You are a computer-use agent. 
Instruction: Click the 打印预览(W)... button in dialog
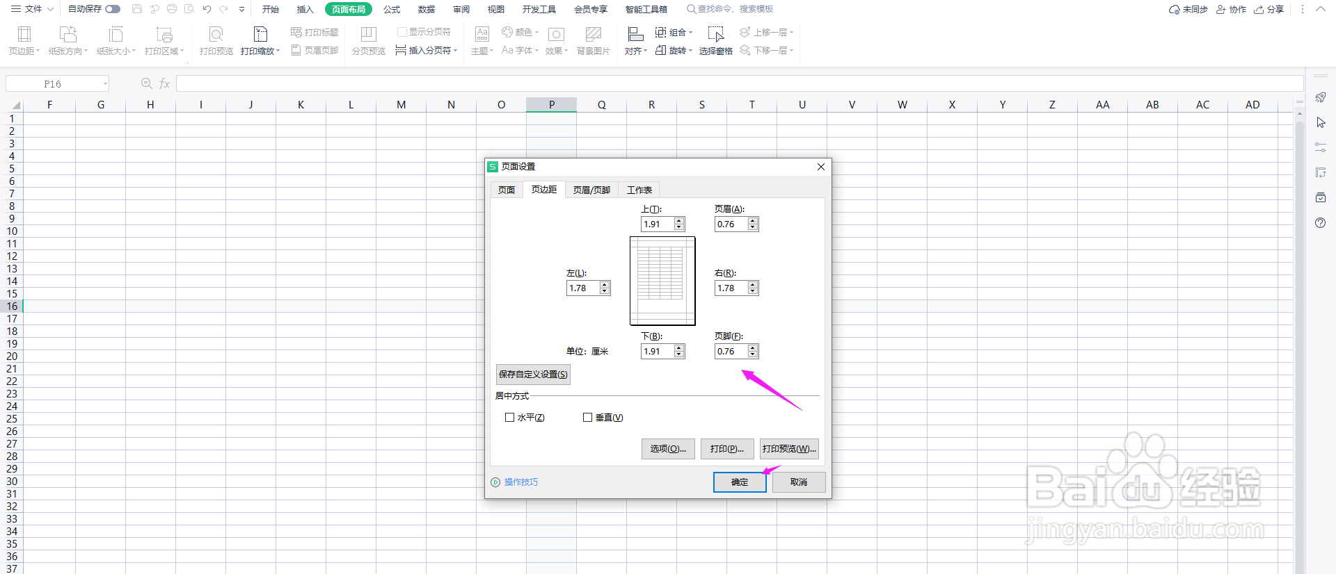click(789, 448)
